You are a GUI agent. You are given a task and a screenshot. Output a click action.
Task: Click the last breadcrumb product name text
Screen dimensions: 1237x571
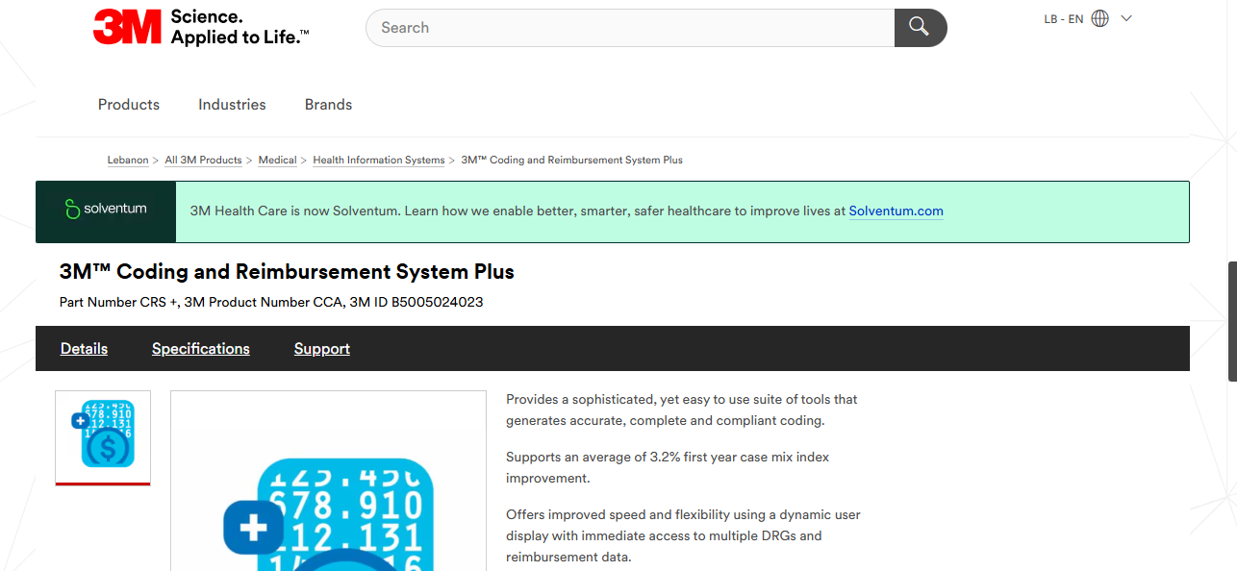point(571,160)
